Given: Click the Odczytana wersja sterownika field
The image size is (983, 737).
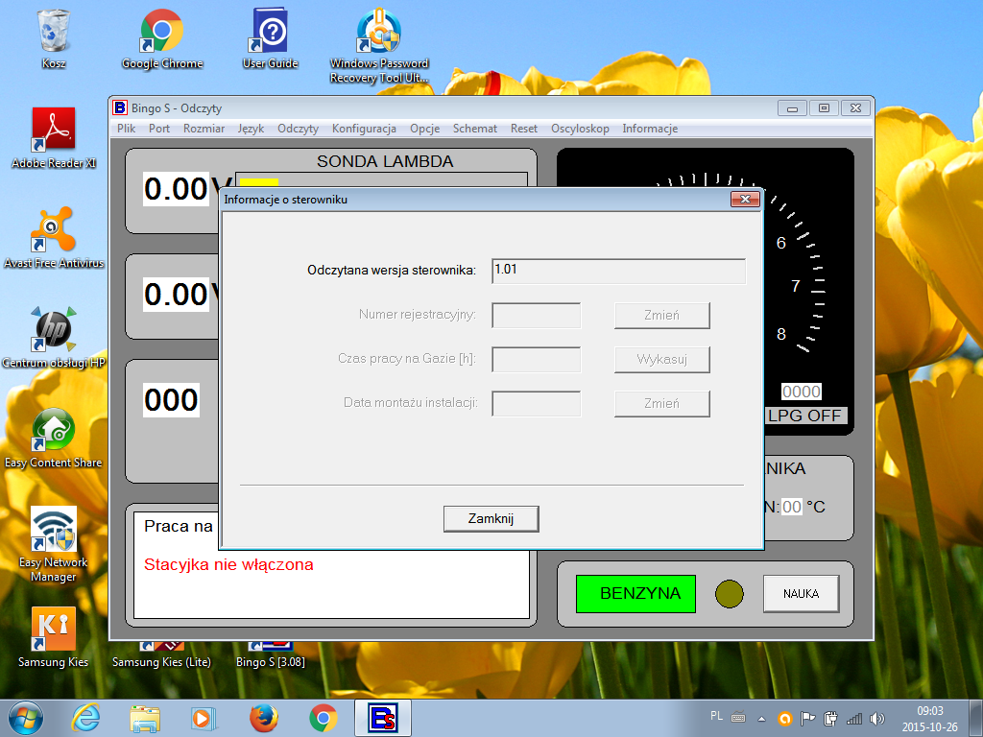Looking at the screenshot, I should (x=619, y=272).
